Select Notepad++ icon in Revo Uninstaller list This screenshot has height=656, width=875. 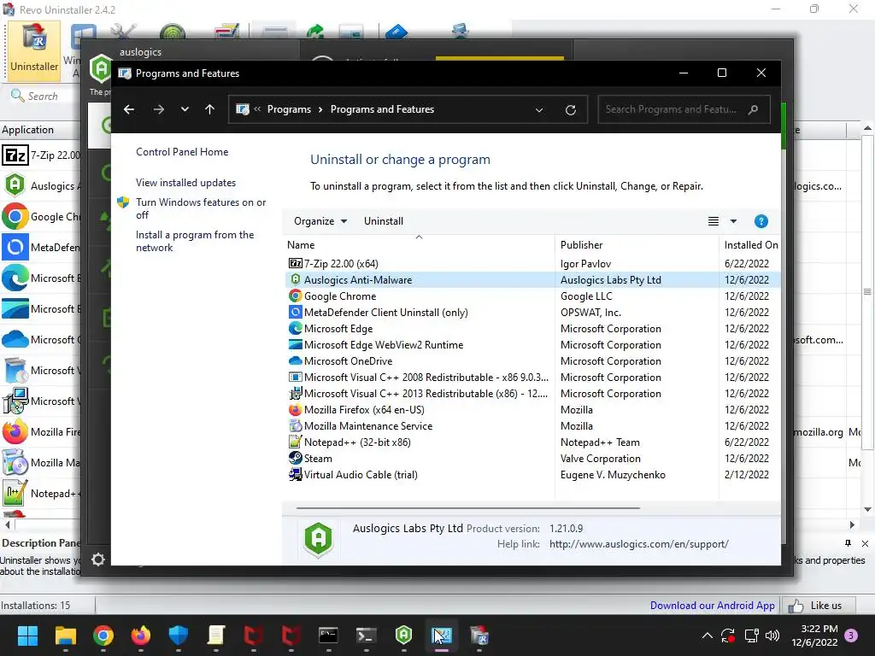click(x=15, y=493)
